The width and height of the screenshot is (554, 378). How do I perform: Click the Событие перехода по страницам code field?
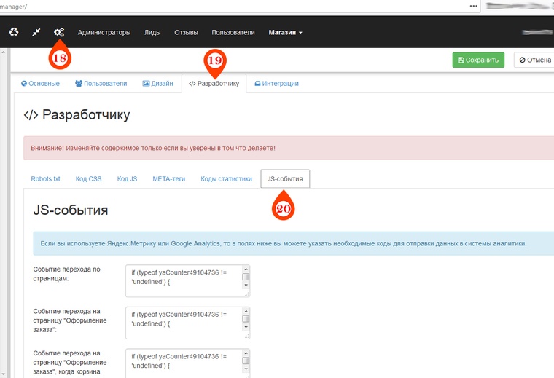184,280
